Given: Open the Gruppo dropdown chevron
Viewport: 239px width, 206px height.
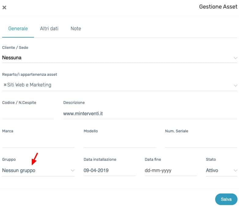Looking at the screenshot, I should tap(73, 171).
